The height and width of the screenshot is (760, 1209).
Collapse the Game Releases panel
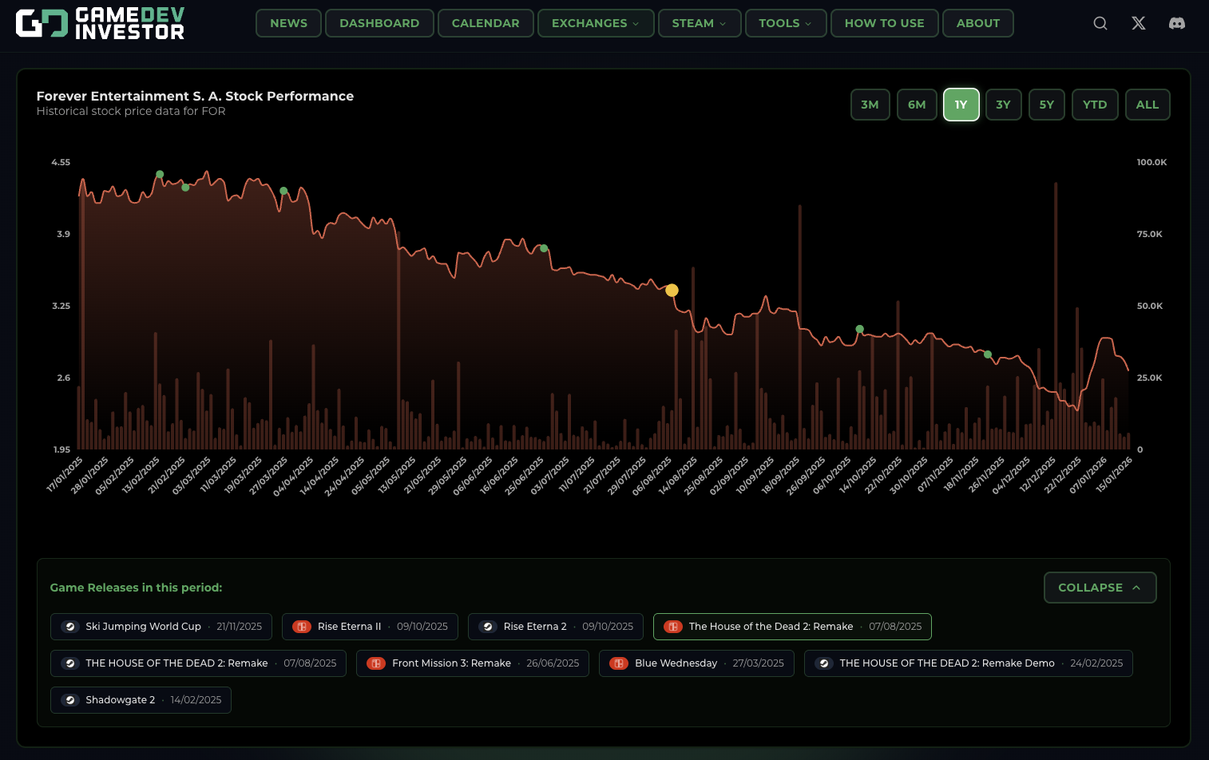pos(1100,588)
